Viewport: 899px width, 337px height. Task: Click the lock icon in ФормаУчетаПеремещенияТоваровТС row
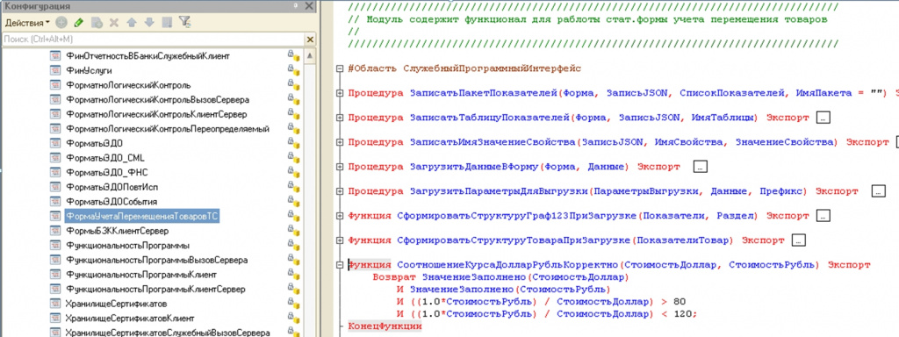click(293, 216)
